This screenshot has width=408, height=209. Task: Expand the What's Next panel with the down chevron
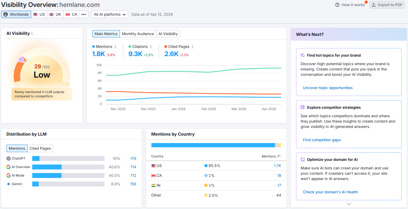click(x=349, y=203)
